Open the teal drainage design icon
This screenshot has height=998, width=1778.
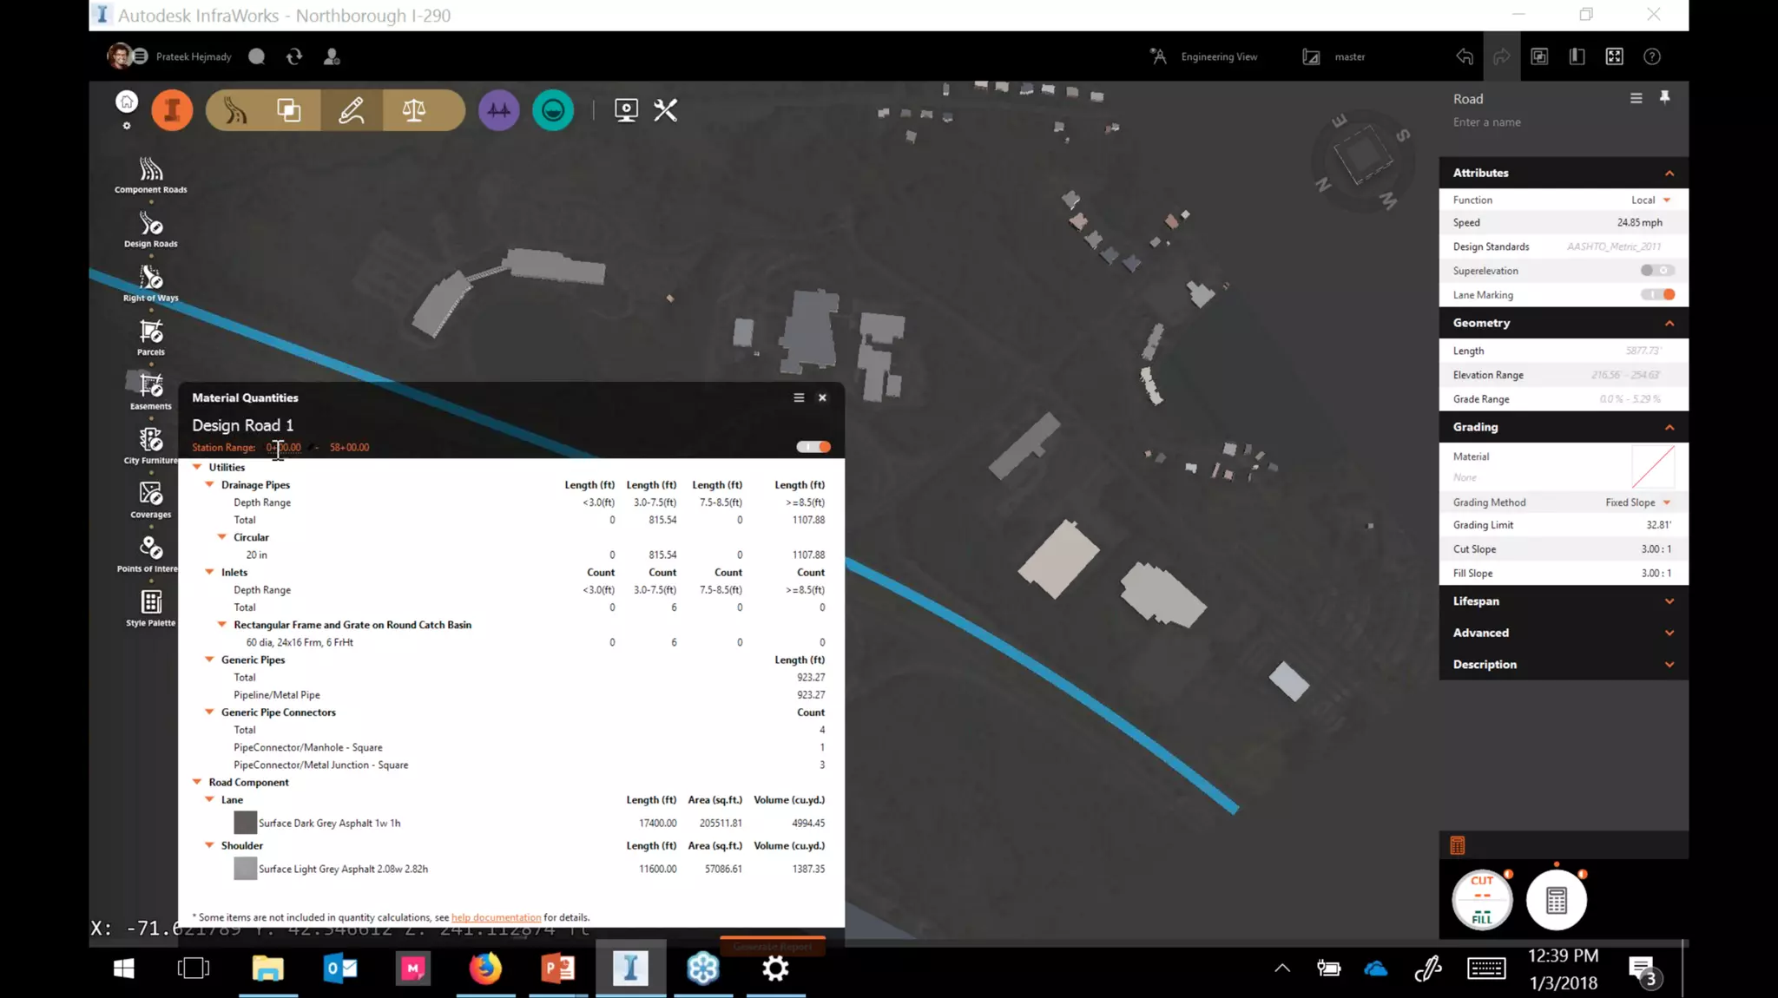[553, 110]
